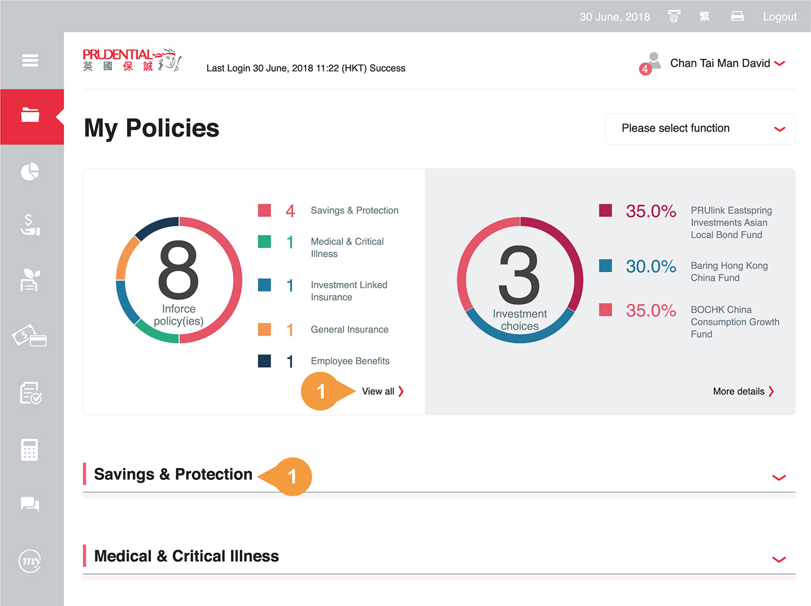The width and height of the screenshot is (811, 606).
Task: Select 'Medical & Critical Illness' legend label
Action: (347, 247)
